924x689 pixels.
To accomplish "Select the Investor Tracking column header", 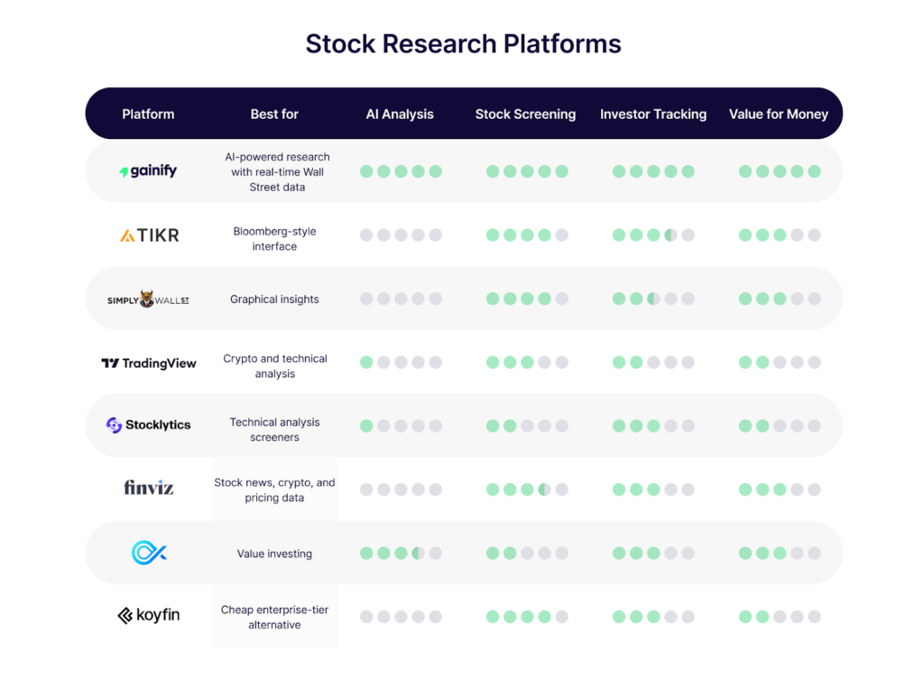I will [653, 115].
